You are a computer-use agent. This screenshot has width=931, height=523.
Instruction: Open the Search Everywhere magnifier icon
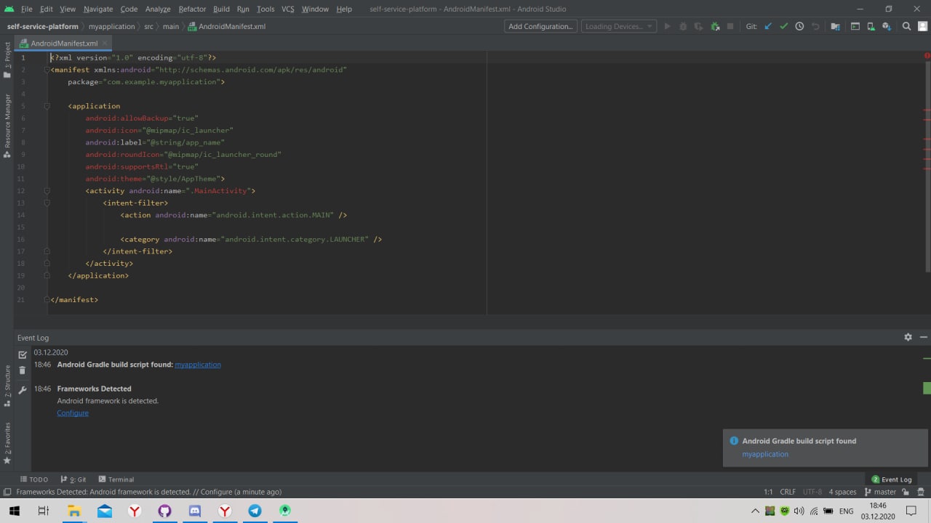pyautogui.click(x=906, y=26)
